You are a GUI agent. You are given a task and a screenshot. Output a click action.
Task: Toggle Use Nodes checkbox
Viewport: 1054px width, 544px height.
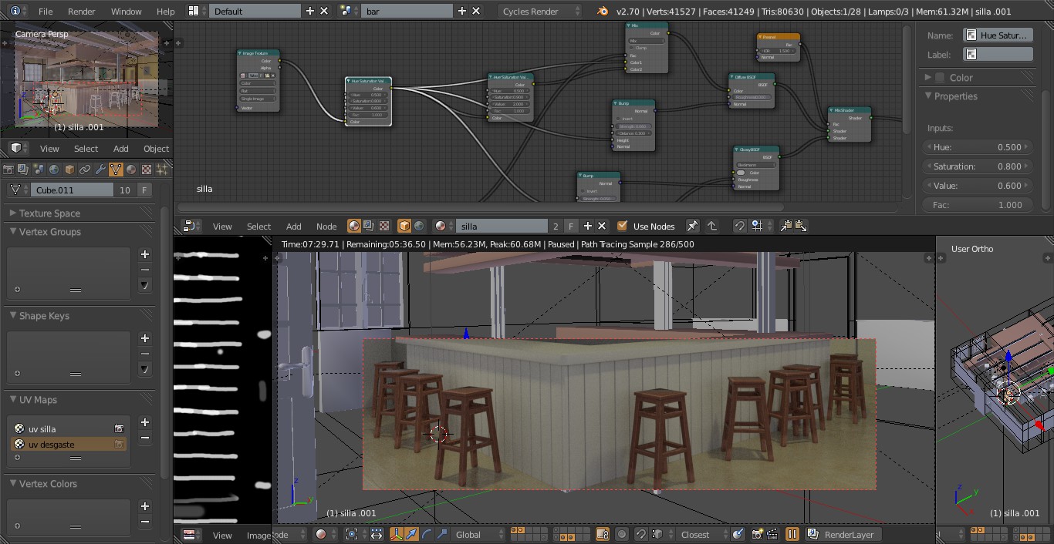(622, 226)
